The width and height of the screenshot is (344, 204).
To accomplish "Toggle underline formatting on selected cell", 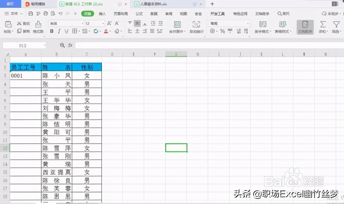I will coord(66,31).
